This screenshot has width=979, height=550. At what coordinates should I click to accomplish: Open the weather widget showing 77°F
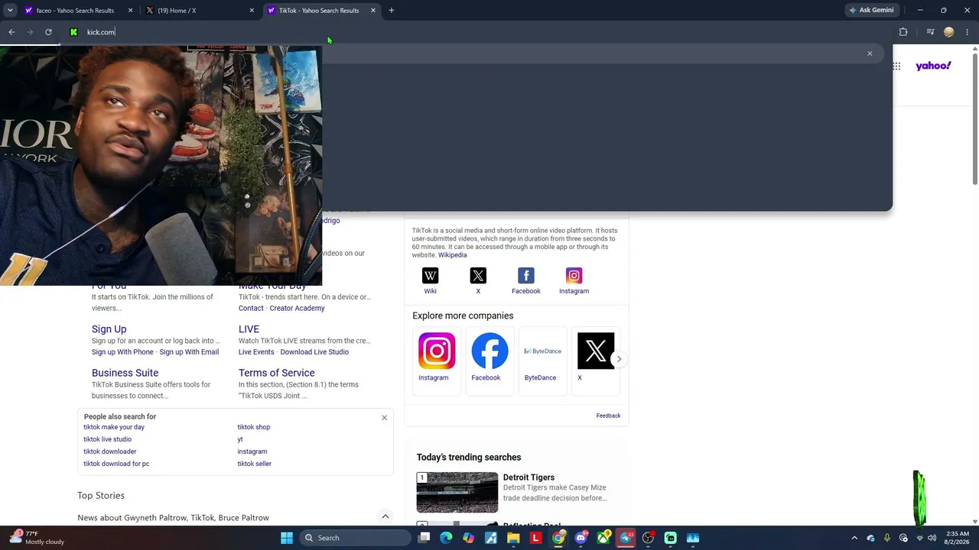click(x=37, y=538)
